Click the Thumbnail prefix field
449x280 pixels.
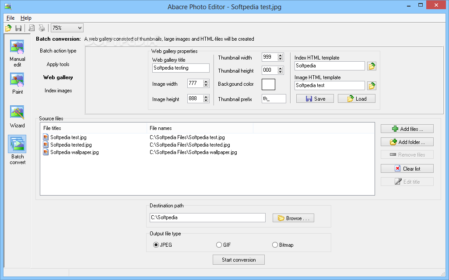coord(274,98)
